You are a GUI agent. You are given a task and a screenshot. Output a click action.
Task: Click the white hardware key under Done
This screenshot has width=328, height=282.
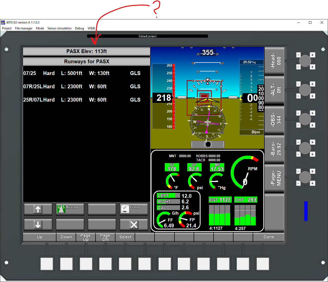262,264
